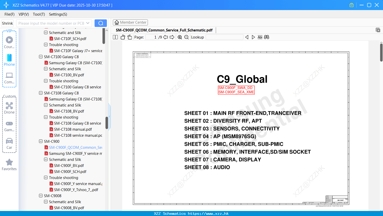Find previous lookup result triangle

coord(247,37)
